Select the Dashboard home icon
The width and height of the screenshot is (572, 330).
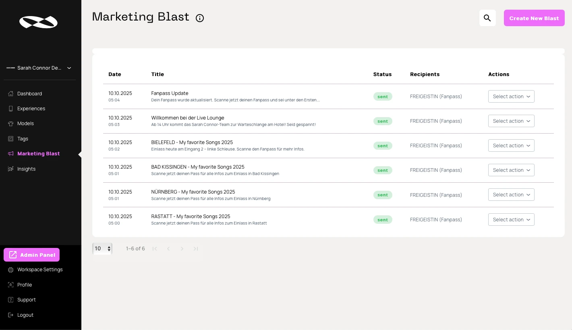click(x=11, y=93)
